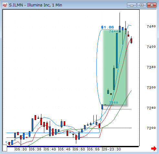Select the 7350 price axis label
The height and width of the screenshot is (154, 159).
tap(151, 67)
